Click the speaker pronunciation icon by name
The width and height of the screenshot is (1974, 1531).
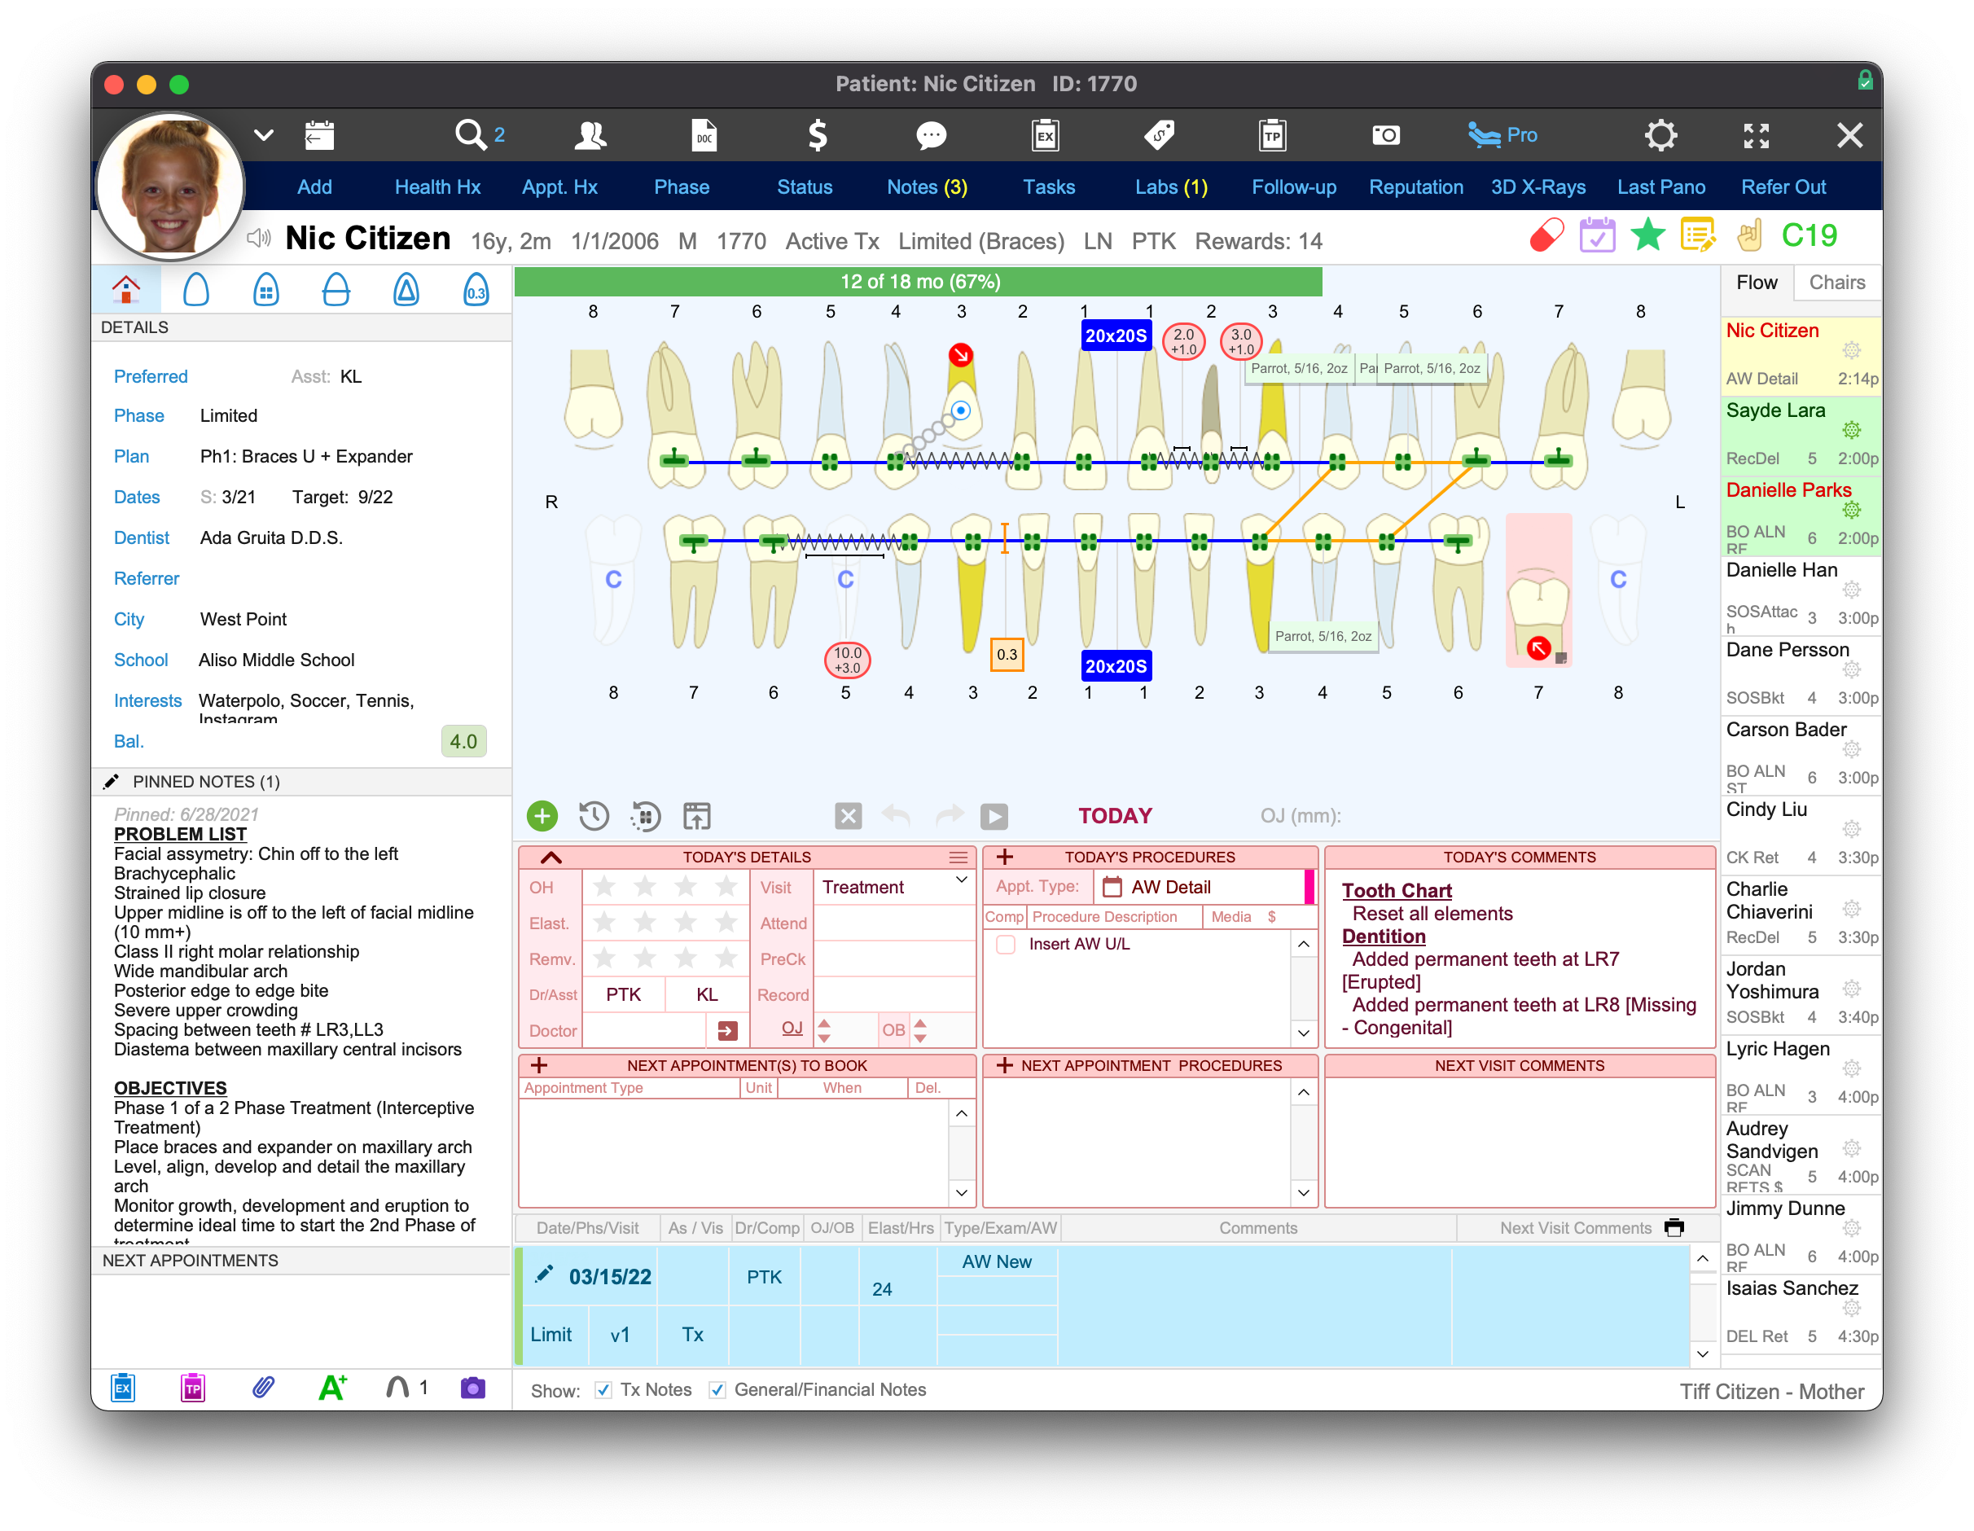click(260, 239)
